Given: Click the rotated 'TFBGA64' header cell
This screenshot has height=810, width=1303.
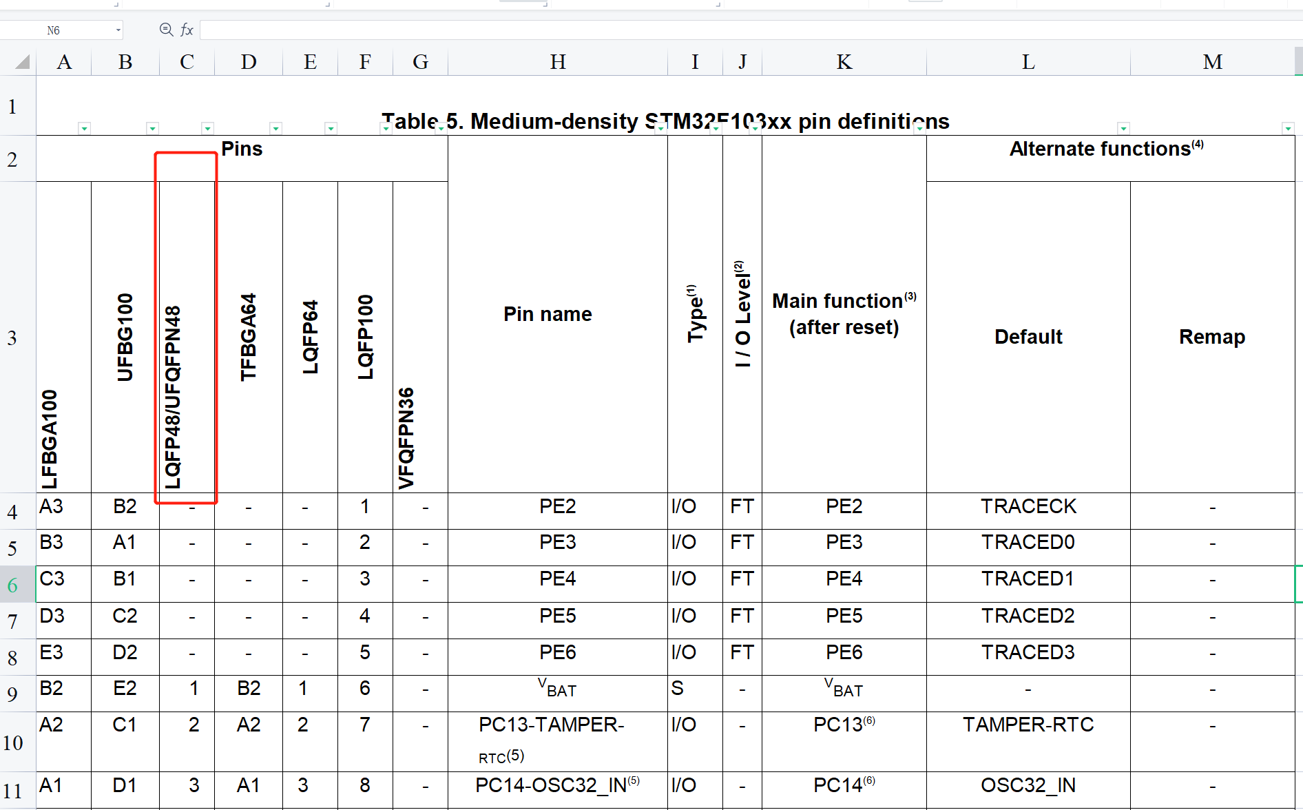Looking at the screenshot, I should (249, 337).
